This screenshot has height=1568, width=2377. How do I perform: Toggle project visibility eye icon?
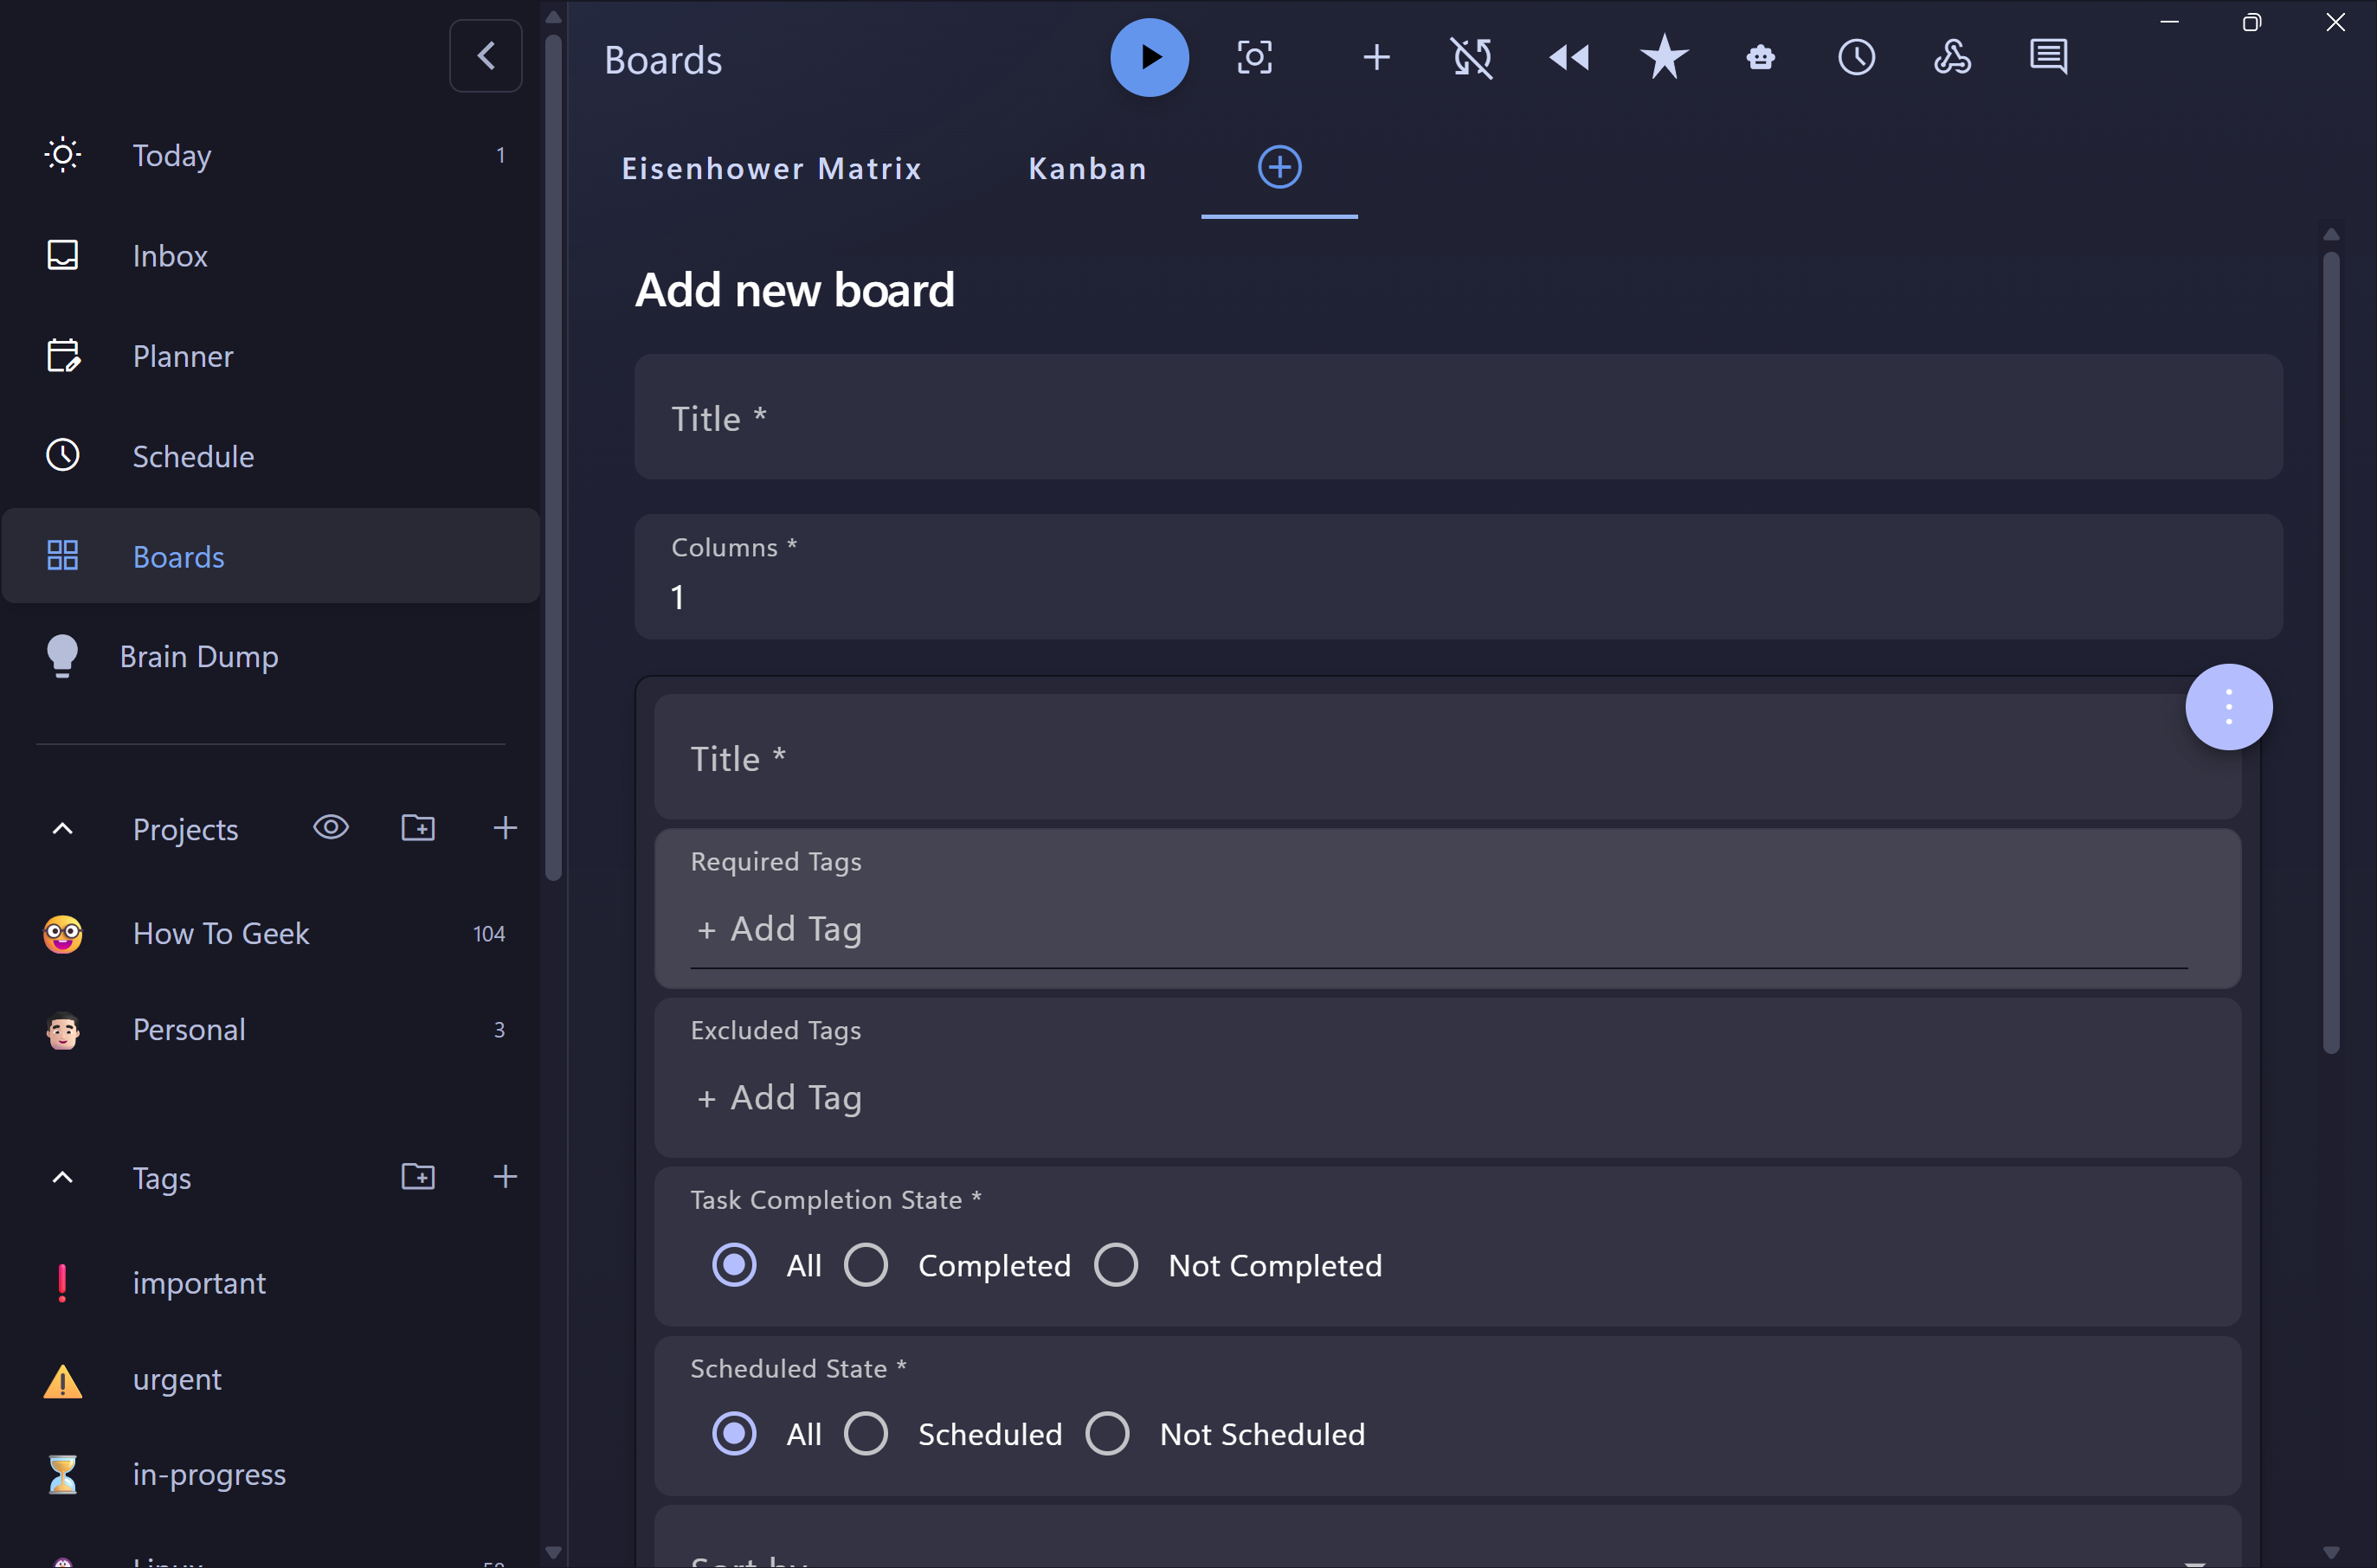[x=332, y=828]
